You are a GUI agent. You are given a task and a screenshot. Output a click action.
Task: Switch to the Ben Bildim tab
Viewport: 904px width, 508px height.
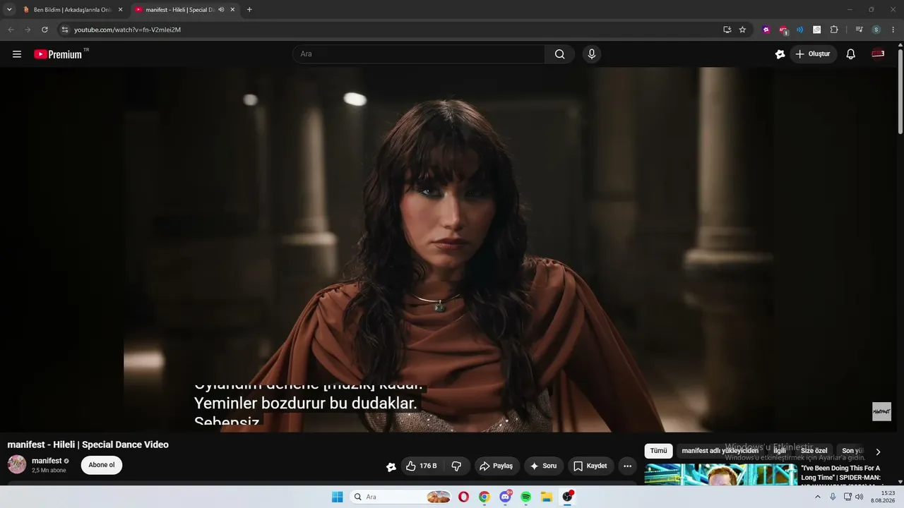(73, 10)
